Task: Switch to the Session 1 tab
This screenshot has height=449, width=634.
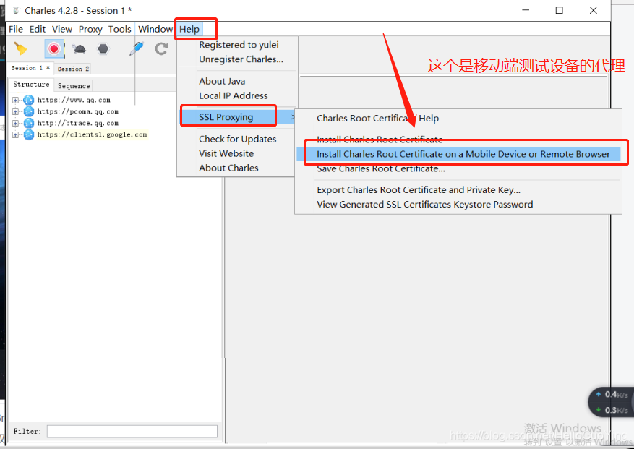Action: [30, 68]
